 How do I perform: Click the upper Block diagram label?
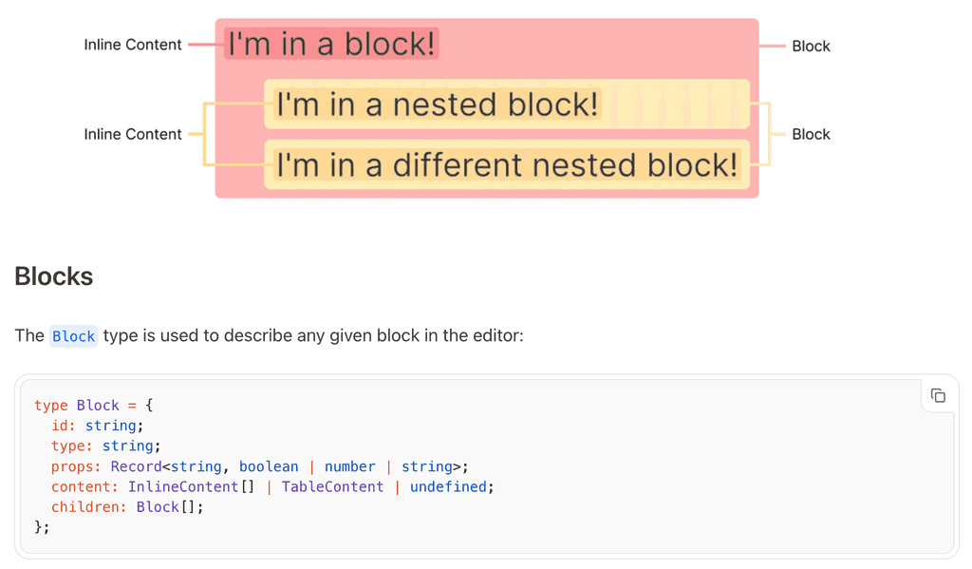point(812,45)
